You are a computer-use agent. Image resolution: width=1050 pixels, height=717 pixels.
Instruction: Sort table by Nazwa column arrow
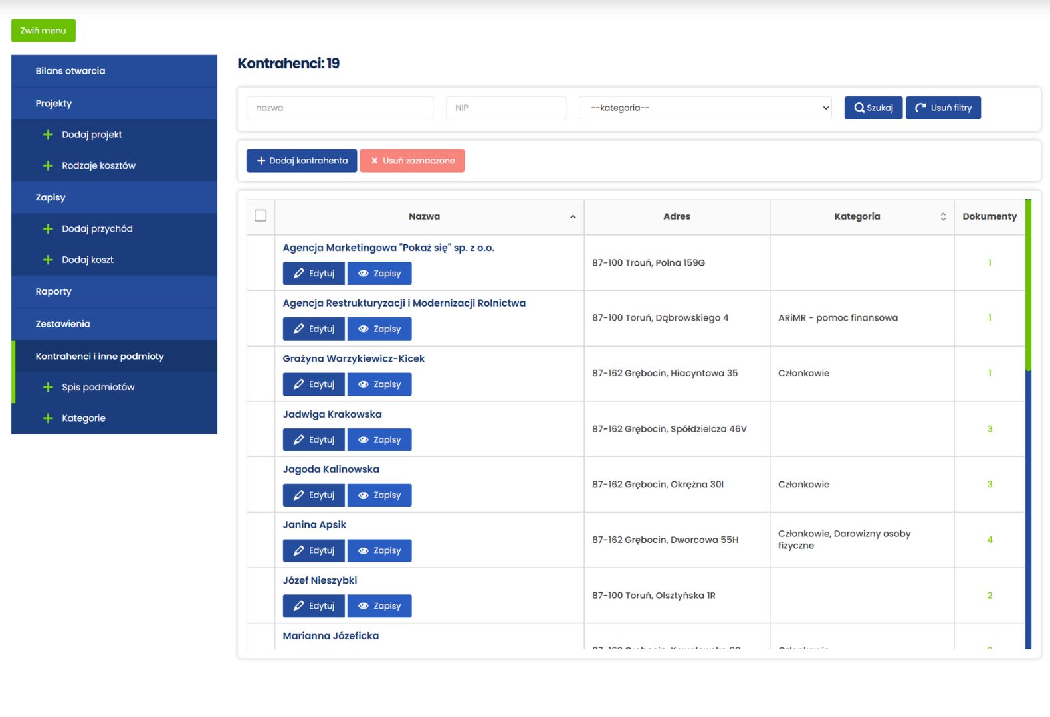click(572, 217)
